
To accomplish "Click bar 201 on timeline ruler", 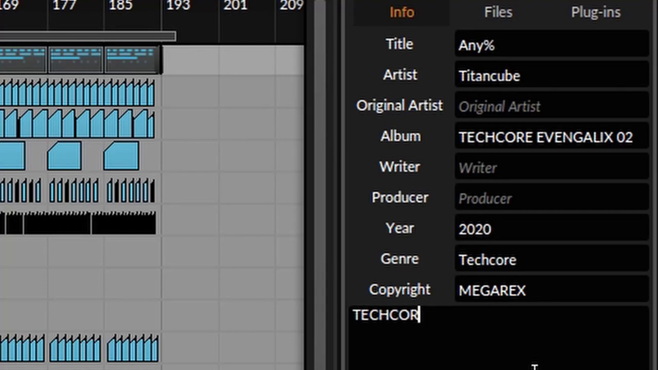I will pyautogui.click(x=235, y=6).
